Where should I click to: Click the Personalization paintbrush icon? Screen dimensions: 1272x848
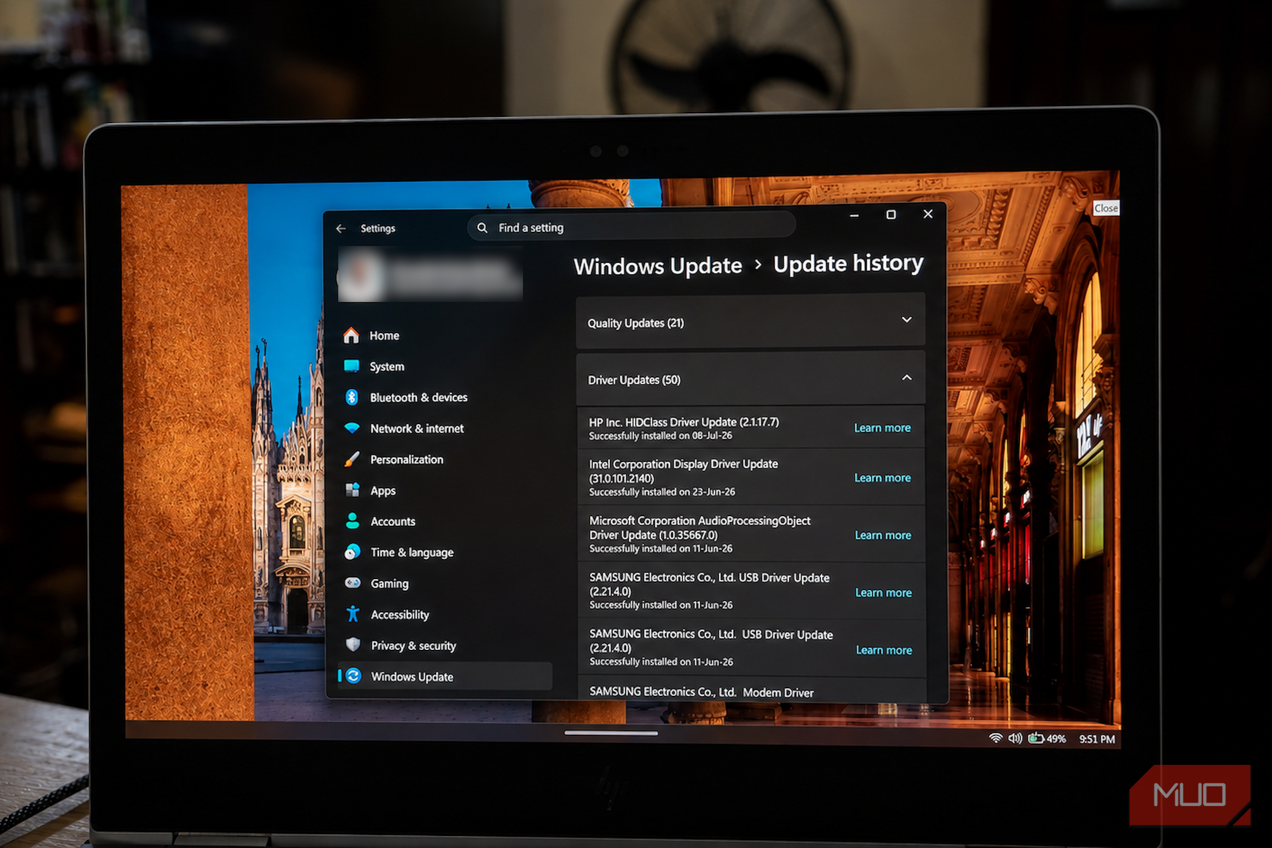pos(352,459)
